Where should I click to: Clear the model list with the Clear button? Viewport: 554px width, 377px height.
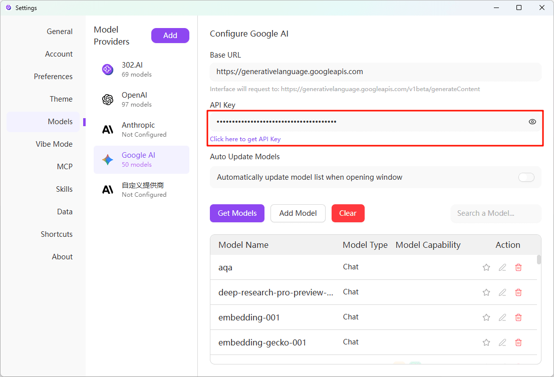pyautogui.click(x=348, y=213)
